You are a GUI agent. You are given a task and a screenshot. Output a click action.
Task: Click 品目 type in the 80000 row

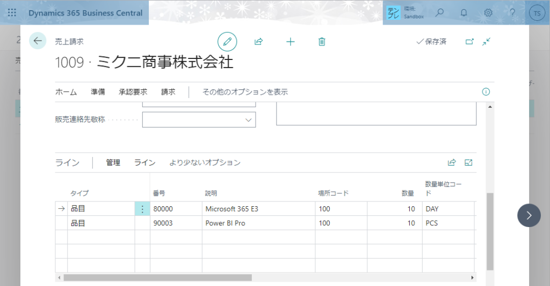coord(101,209)
